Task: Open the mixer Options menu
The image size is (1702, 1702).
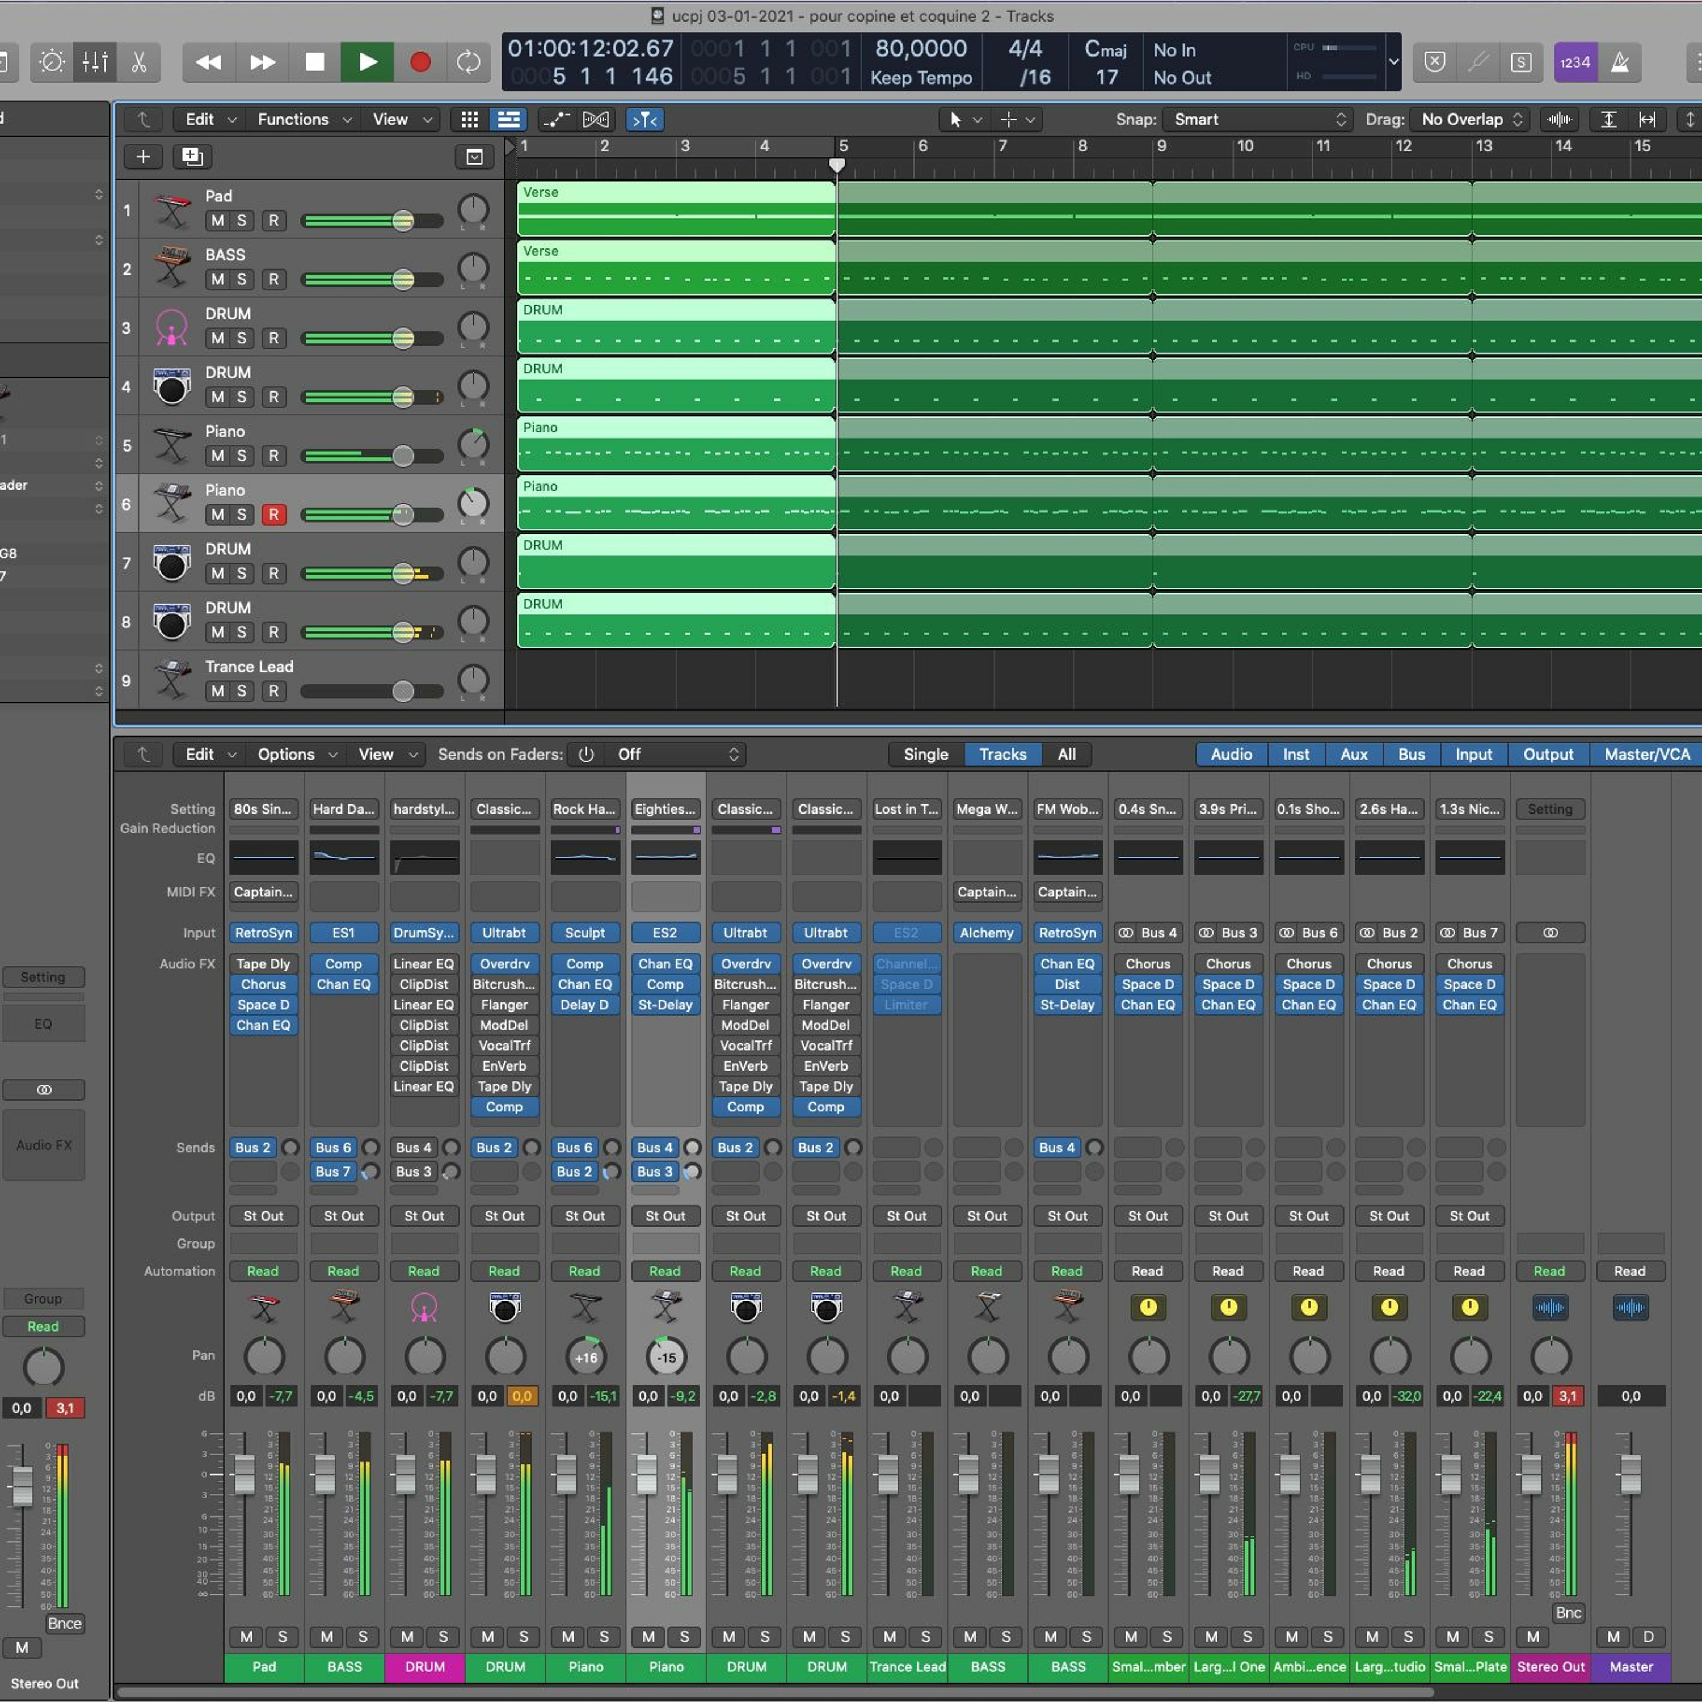Action: pyautogui.click(x=296, y=754)
